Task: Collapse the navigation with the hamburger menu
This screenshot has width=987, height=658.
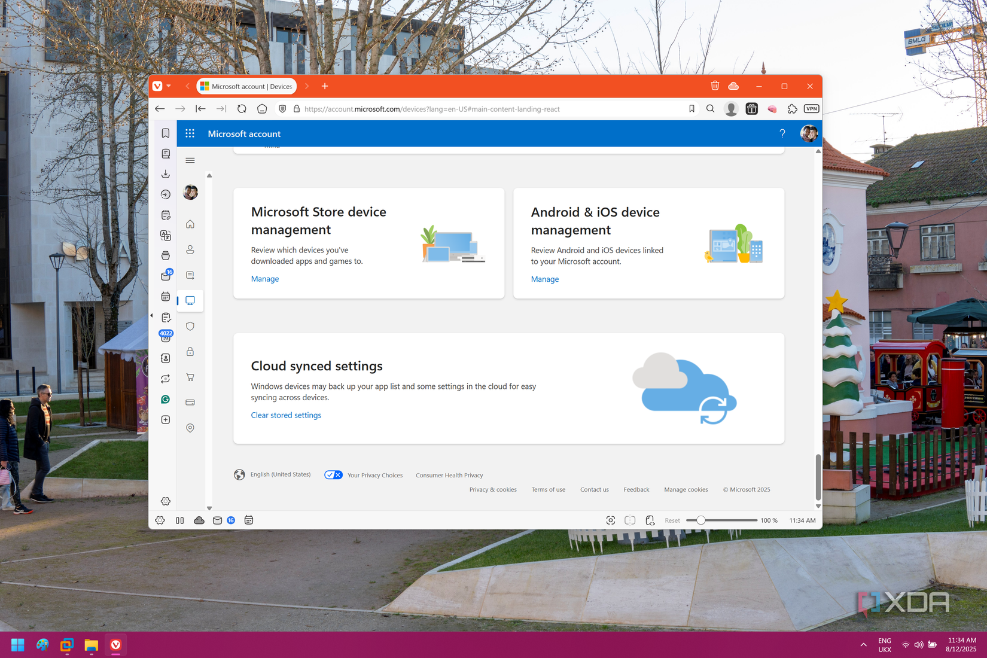Action: pyautogui.click(x=190, y=160)
